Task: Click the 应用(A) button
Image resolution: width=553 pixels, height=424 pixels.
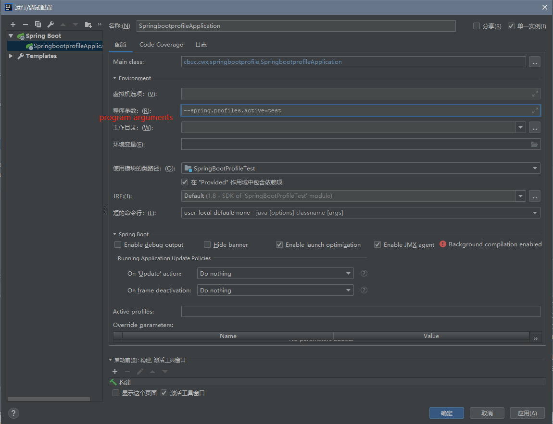Action: point(527,413)
